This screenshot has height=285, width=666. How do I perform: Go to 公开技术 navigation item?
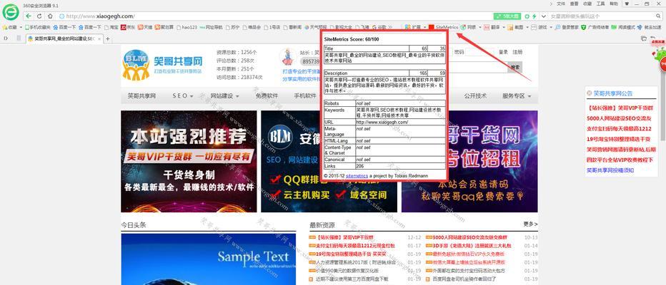pyautogui.click(x=475, y=95)
